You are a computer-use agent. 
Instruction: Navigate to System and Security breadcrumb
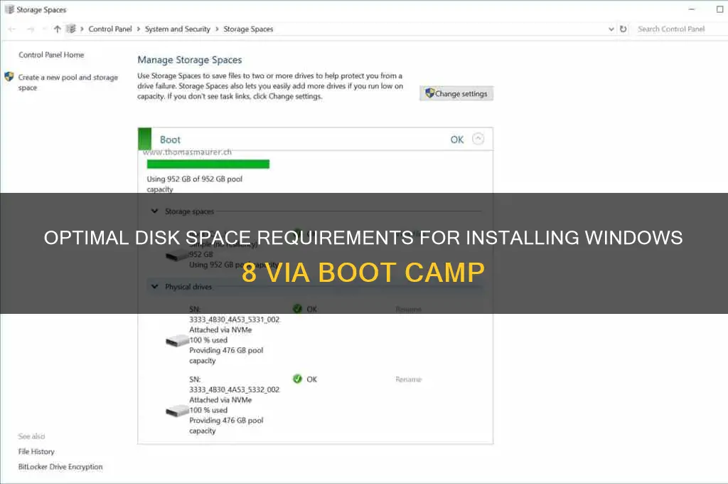177,28
